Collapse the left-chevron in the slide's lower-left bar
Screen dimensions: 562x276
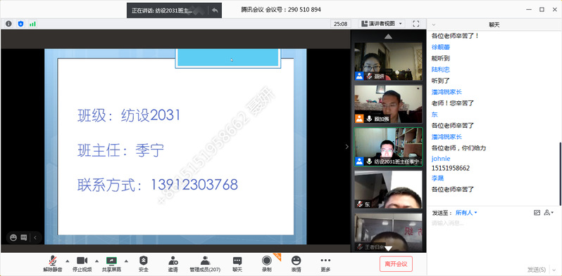(35, 237)
